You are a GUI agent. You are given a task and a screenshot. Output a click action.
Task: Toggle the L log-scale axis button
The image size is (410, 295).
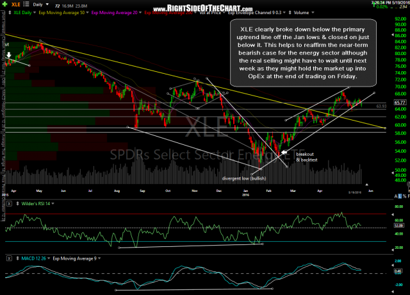(x=400, y=196)
